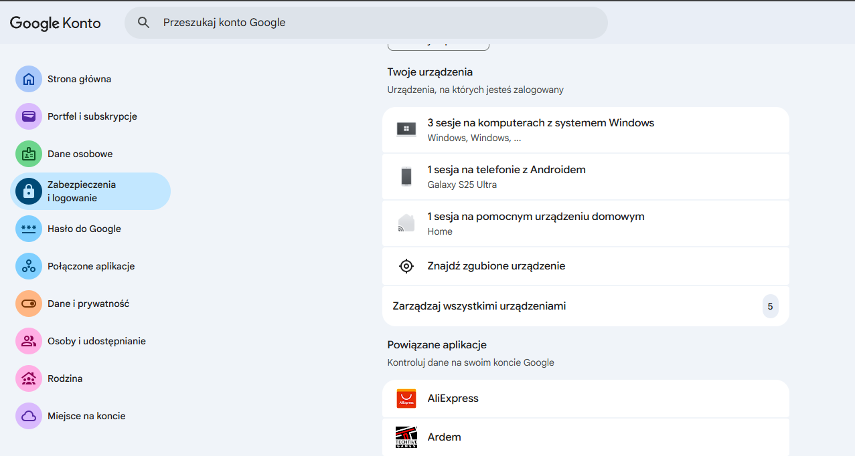Click the Galaxy S25 Ultra text
This screenshot has width=855, height=456.
tap(462, 185)
